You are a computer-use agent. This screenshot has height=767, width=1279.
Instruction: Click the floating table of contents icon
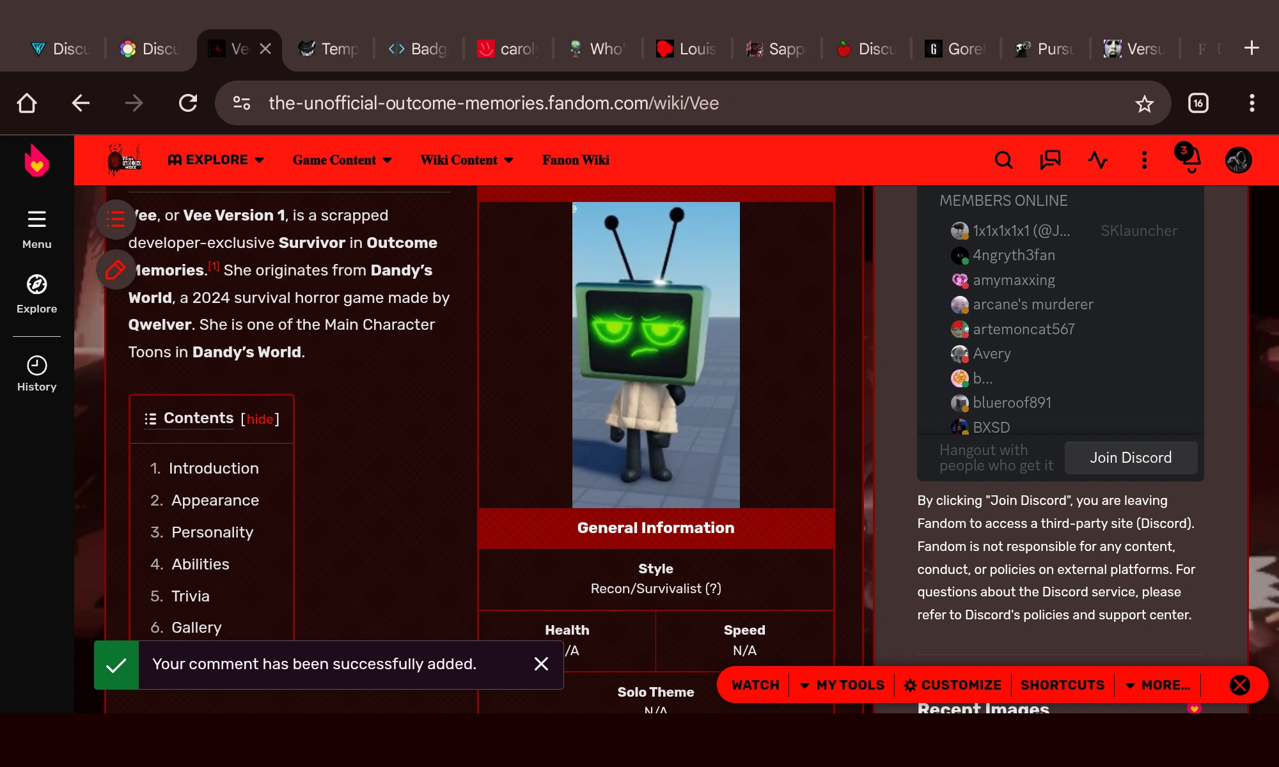(x=115, y=219)
